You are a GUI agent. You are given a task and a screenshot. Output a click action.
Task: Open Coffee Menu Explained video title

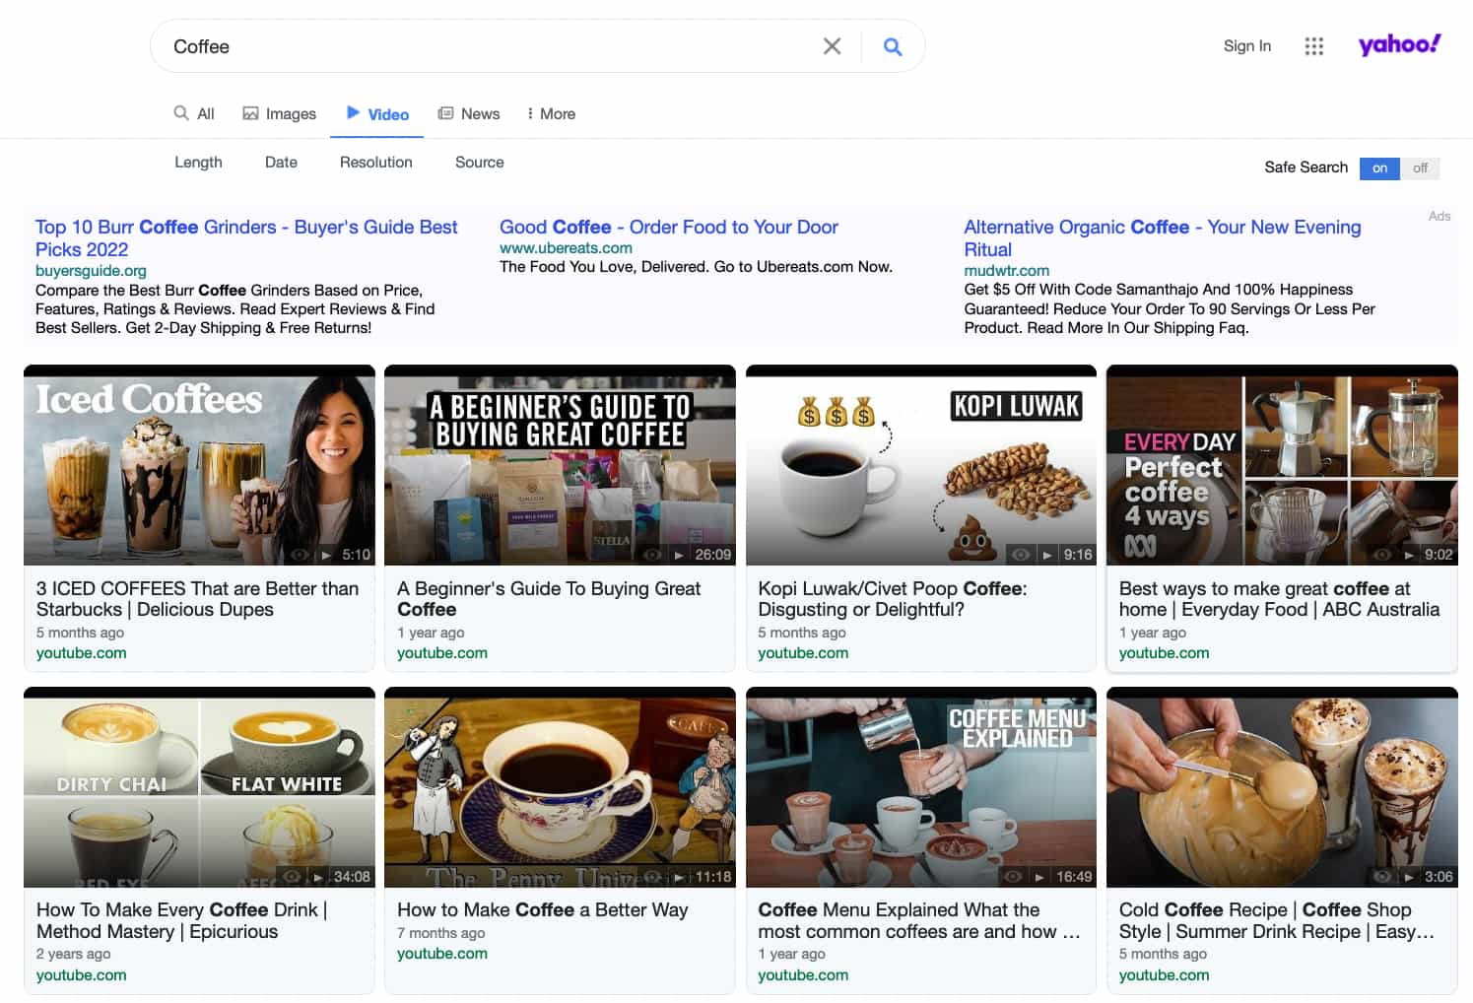[918, 920]
